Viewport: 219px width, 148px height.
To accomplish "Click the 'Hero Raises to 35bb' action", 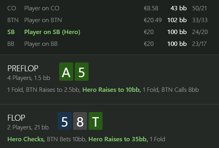I will (x=118, y=139).
